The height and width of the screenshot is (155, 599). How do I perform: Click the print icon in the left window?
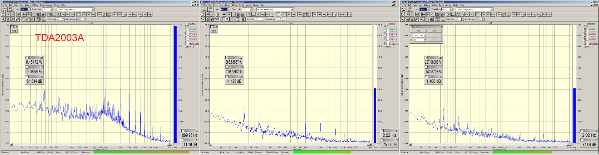(x=19, y=15)
